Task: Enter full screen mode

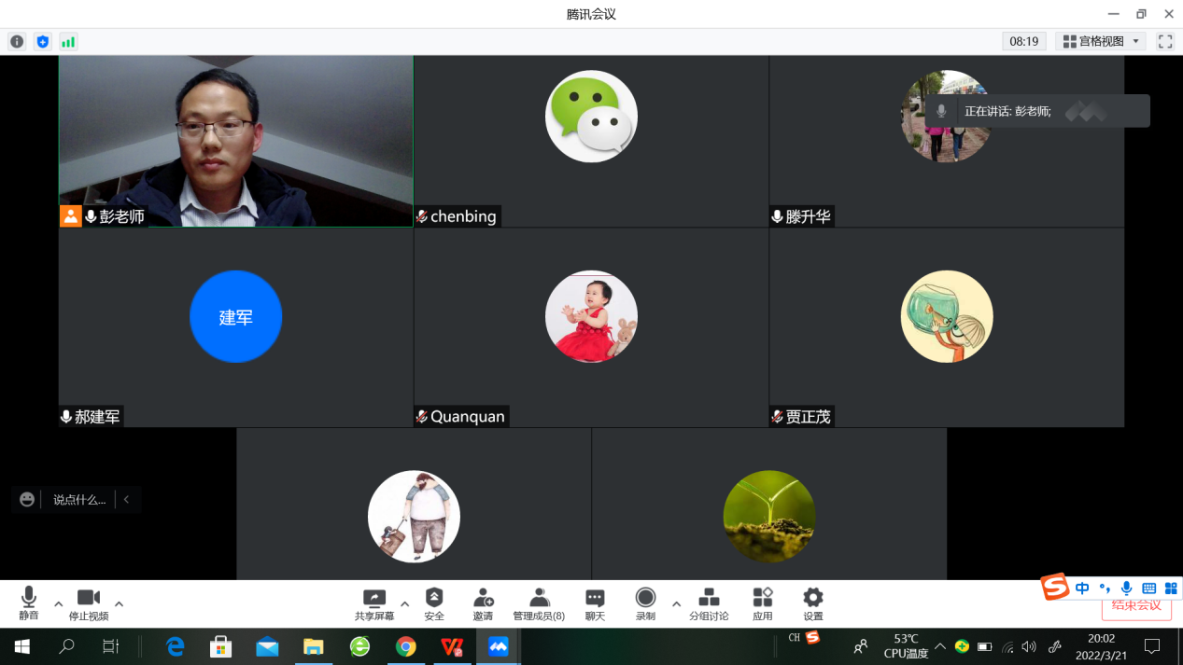Action: tap(1165, 42)
